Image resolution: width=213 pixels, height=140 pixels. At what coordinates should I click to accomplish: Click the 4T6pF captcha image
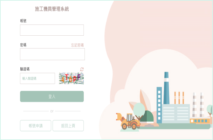pos(71,78)
